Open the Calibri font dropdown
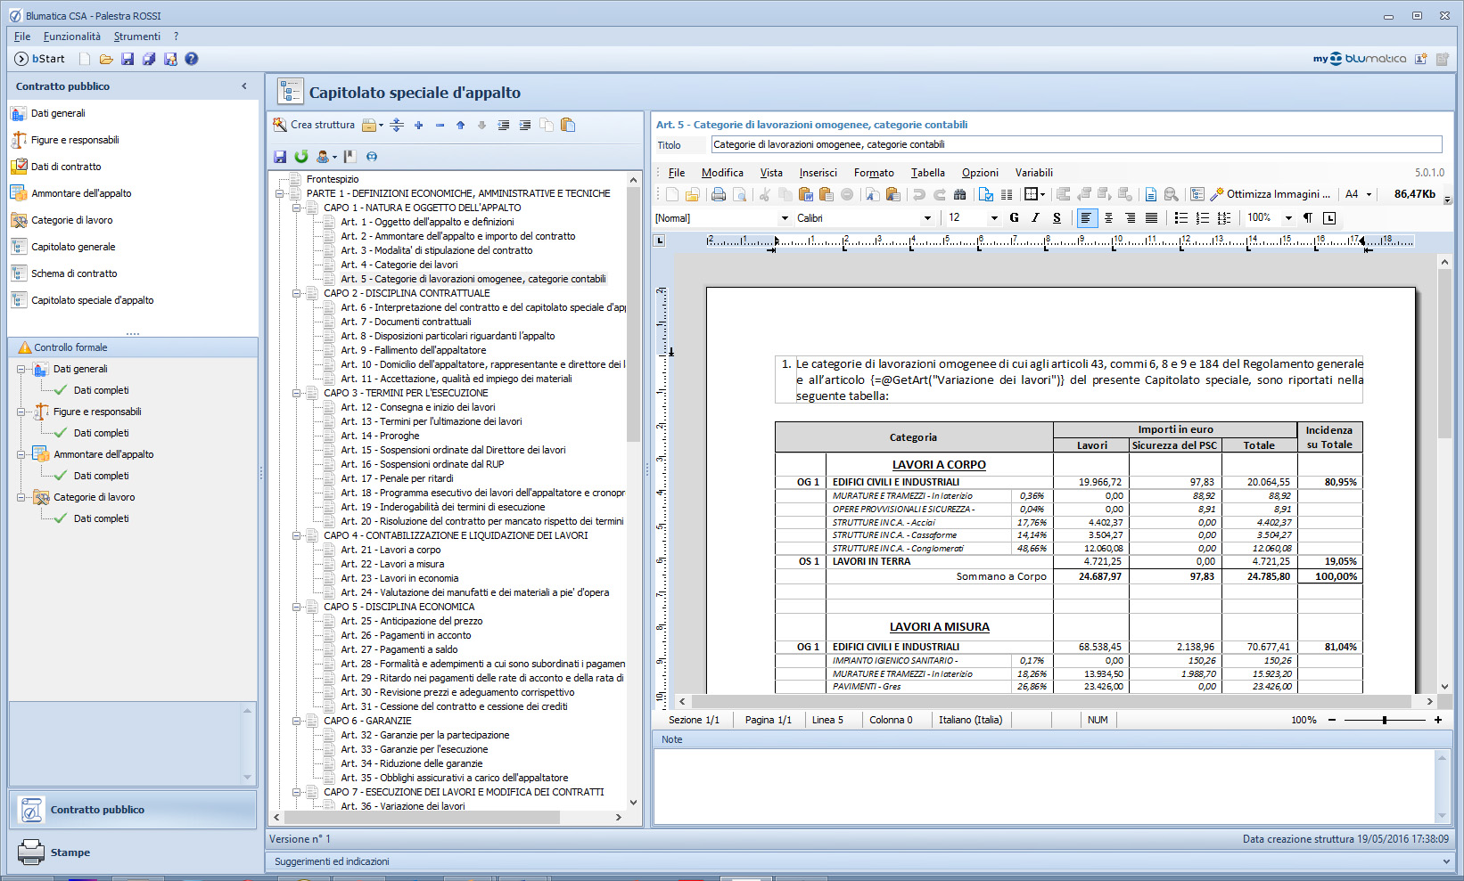The width and height of the screenshot is (1464, 881). point(927,218)
